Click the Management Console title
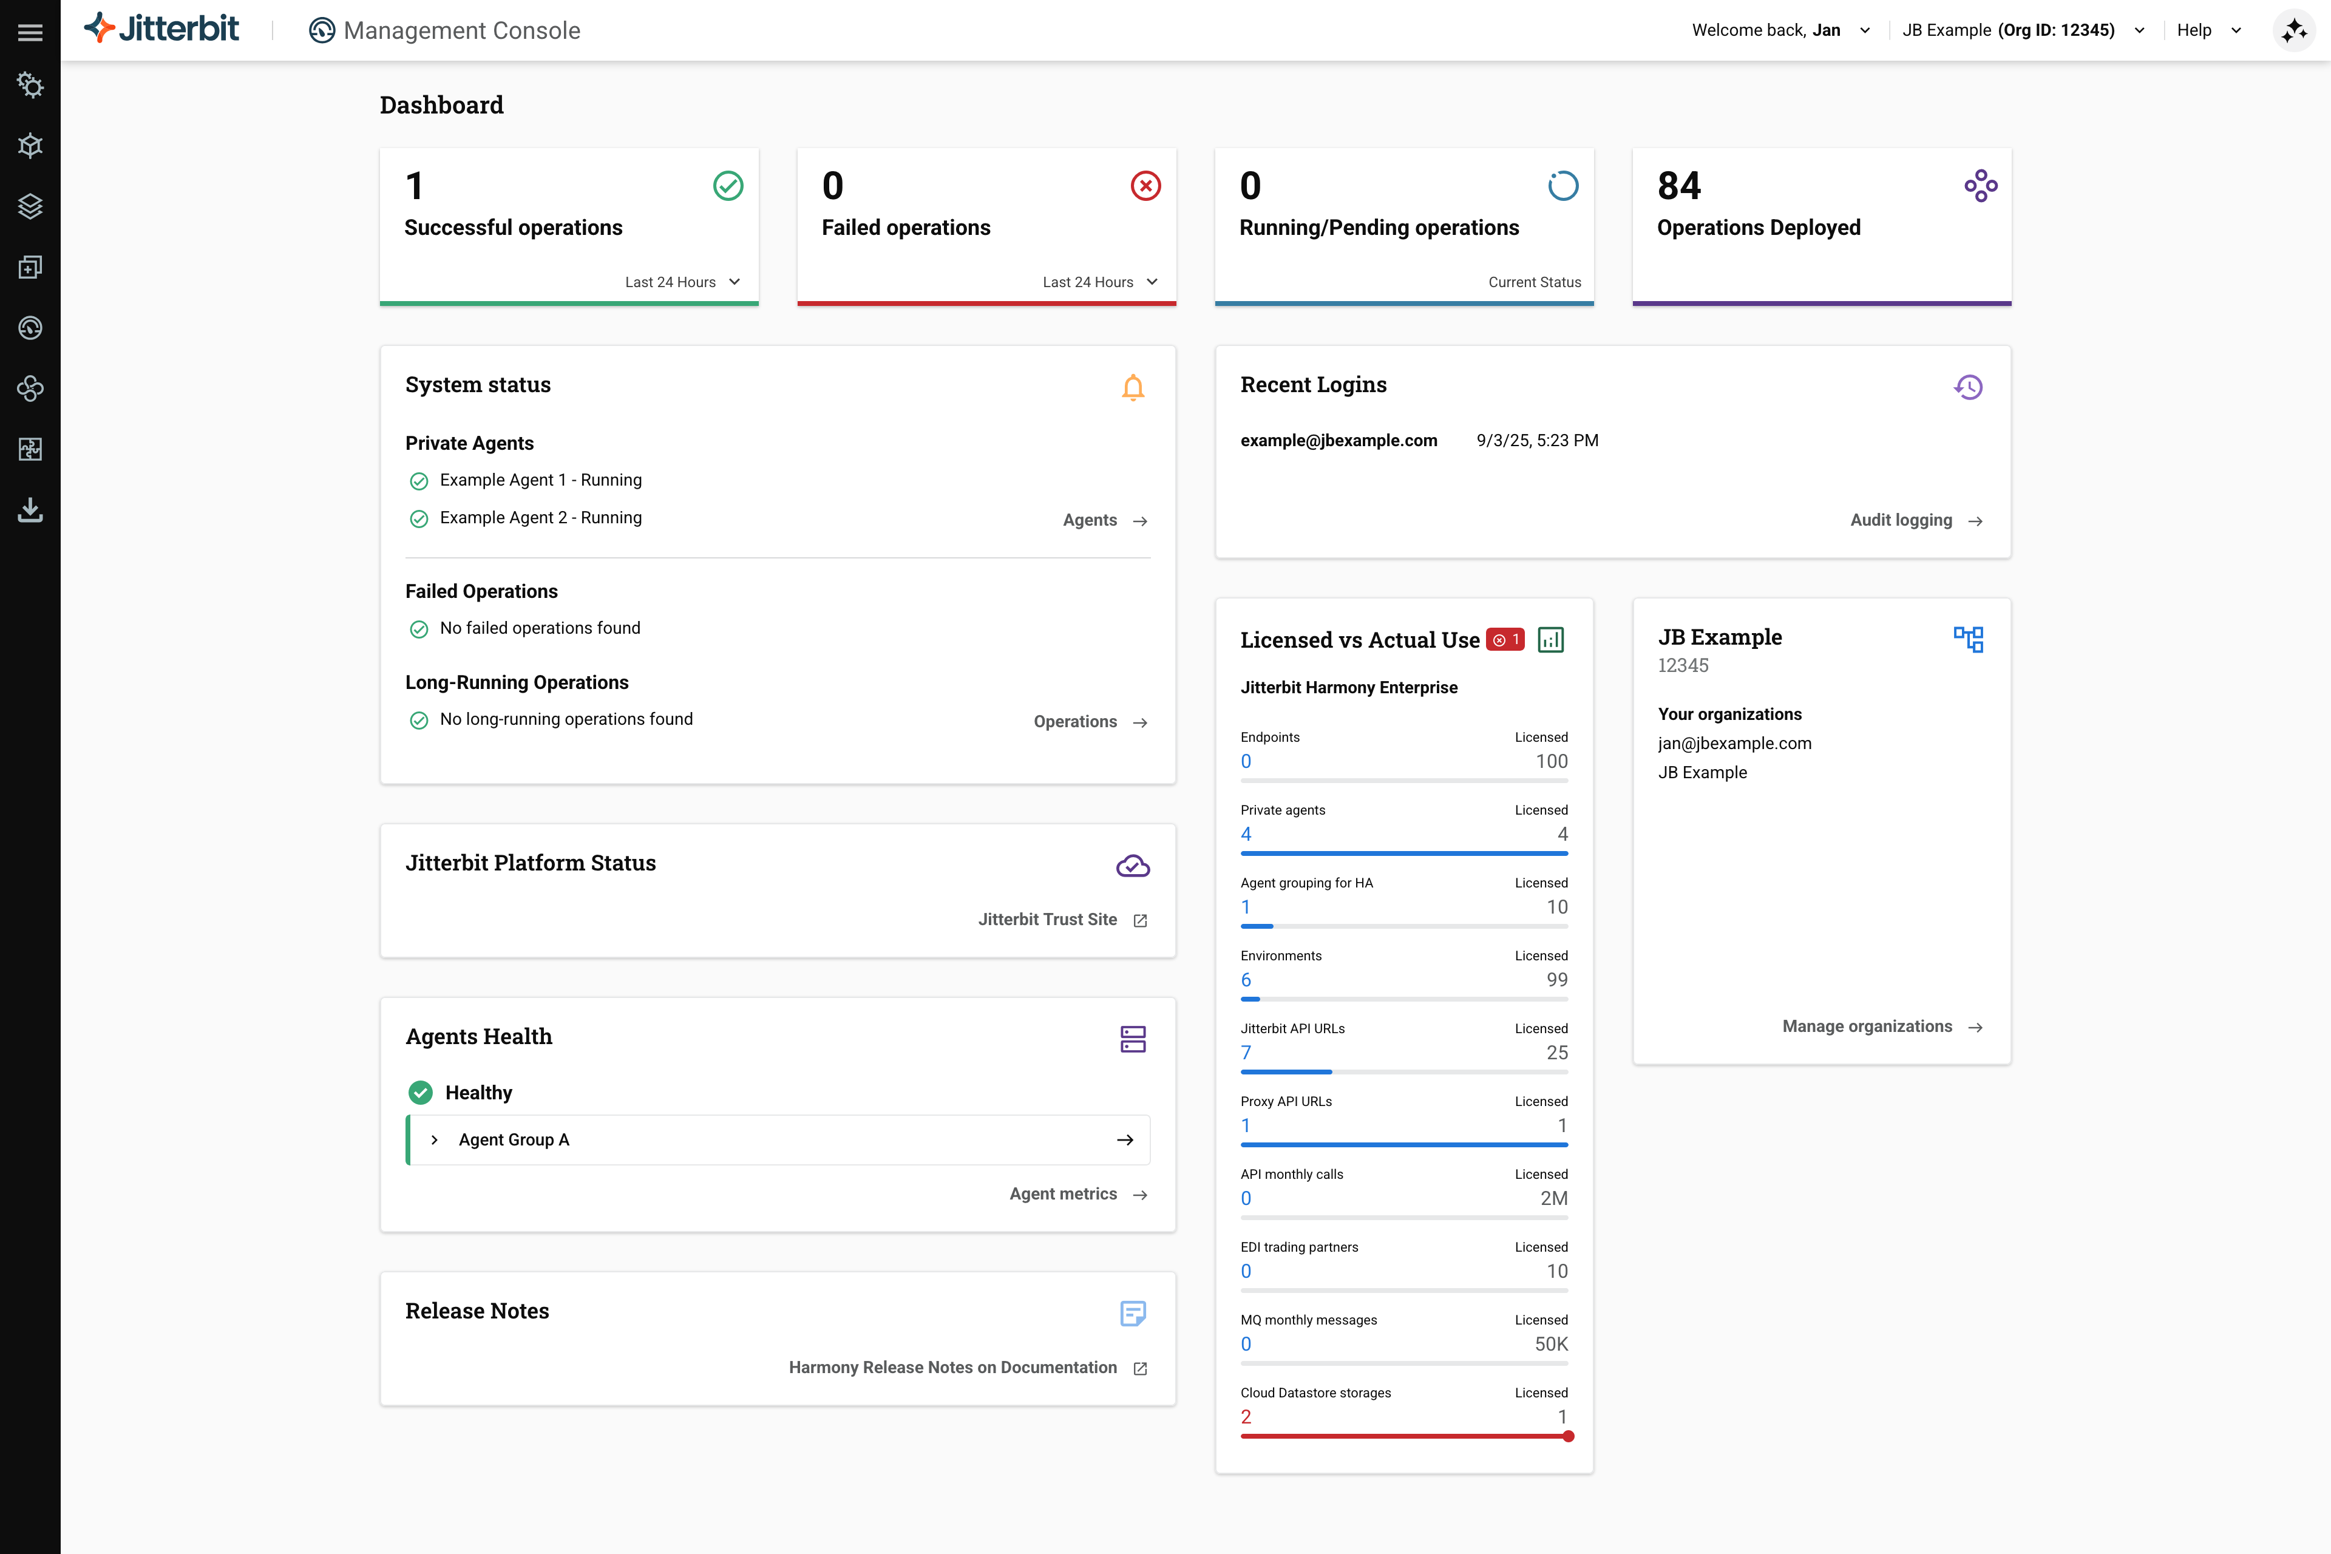Image resolution: width=2331 pixels, height=1554 pixels. 461,31
